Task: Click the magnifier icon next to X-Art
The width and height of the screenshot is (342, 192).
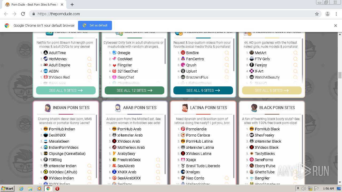Action: (296, 71)
